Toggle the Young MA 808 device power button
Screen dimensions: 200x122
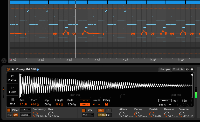tap(8, 69)
